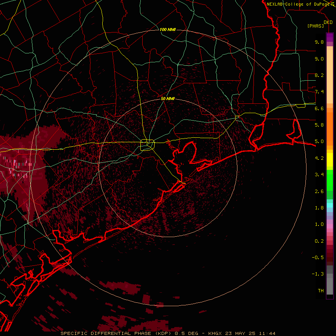336x336 pixels.
Task: Click the 9.0 value on the color scale
Action: (x=319, y=59)
